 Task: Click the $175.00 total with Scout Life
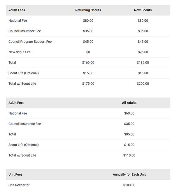[x=88, y=84]
